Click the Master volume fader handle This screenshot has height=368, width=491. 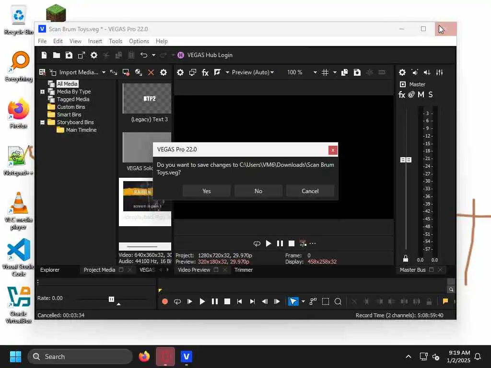click(406, 160)
